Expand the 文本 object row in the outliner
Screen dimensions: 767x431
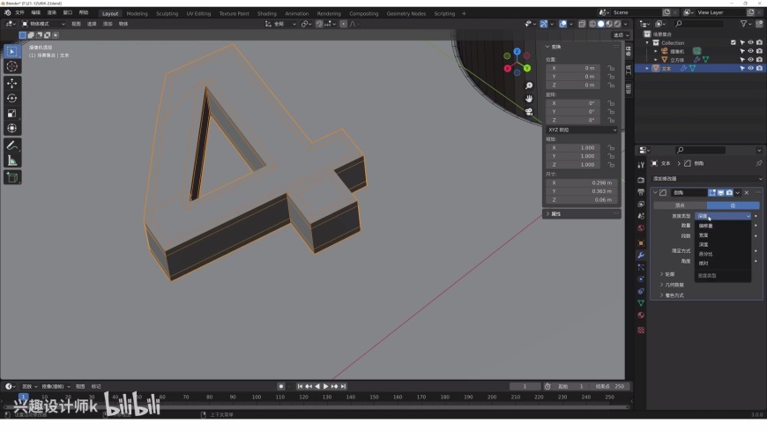point(648,69)
